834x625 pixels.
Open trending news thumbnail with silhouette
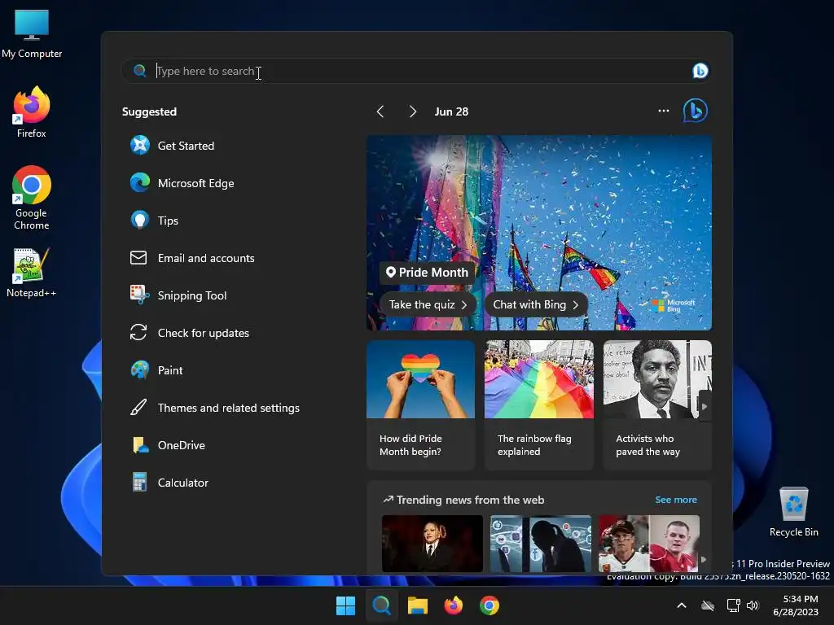541,543
